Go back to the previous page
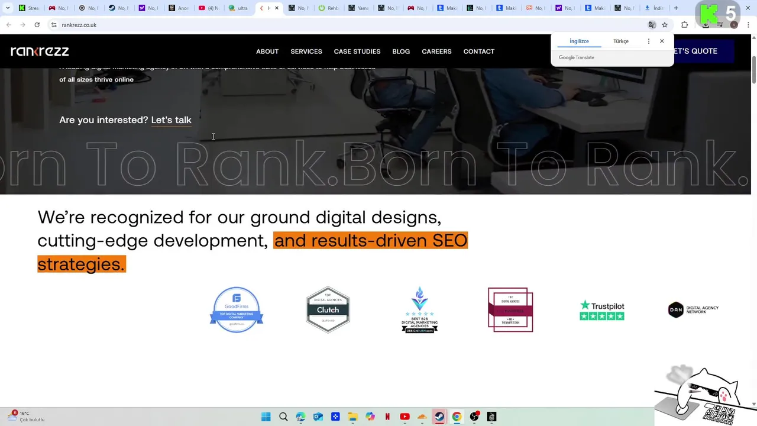 tap(8, 25)
